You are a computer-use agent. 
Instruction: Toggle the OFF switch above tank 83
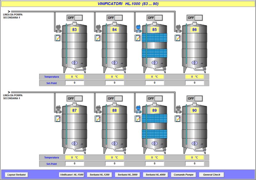75,18
